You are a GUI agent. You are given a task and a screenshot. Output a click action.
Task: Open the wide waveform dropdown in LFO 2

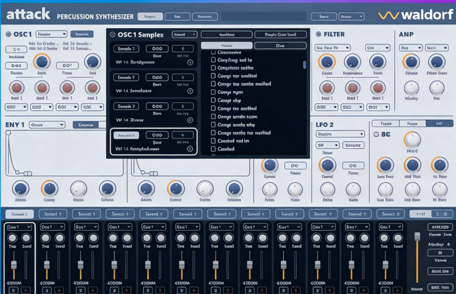(340, 134)
